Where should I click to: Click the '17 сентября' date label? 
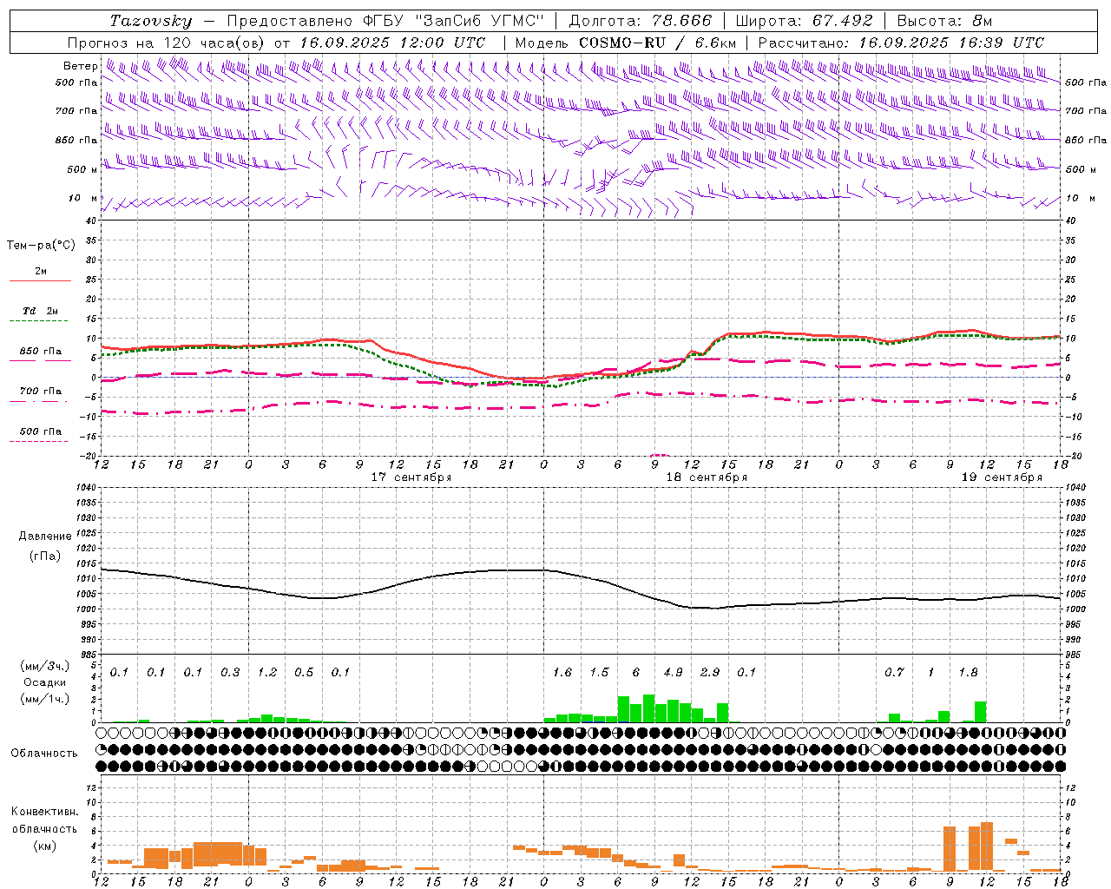click(411, 477)
